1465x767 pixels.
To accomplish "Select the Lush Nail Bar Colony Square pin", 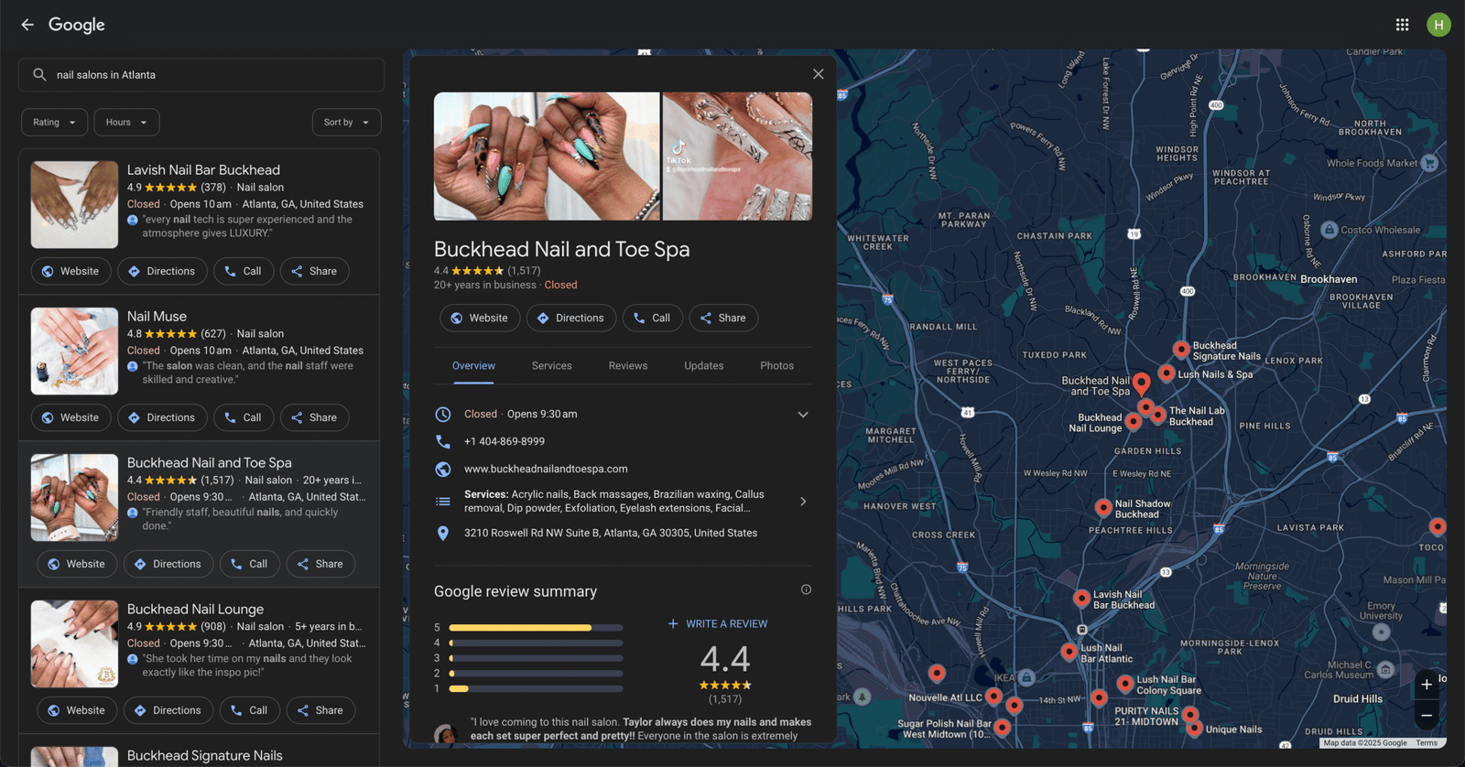I will (1125, 684).
